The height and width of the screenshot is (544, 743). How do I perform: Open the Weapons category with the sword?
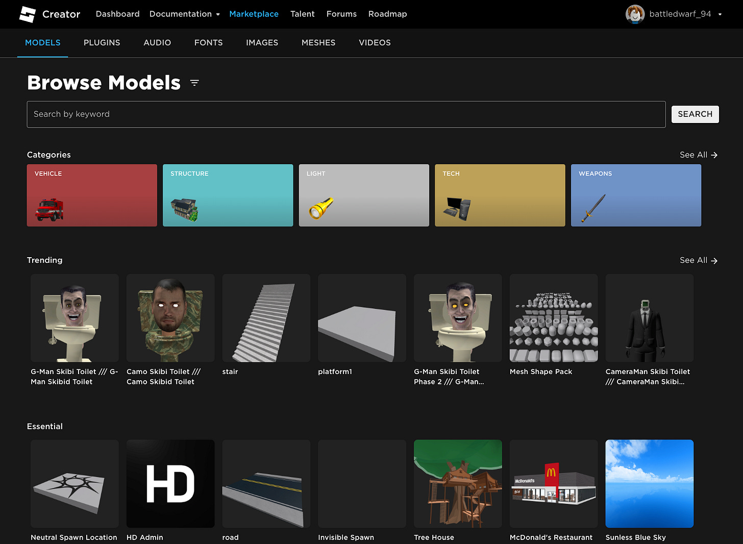click(636, 195)
